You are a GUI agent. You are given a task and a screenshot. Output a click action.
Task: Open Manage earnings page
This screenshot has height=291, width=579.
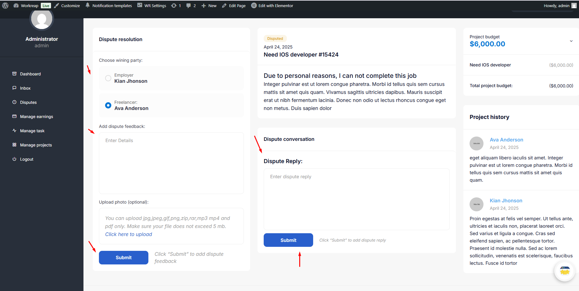click(x=36, y=116)
